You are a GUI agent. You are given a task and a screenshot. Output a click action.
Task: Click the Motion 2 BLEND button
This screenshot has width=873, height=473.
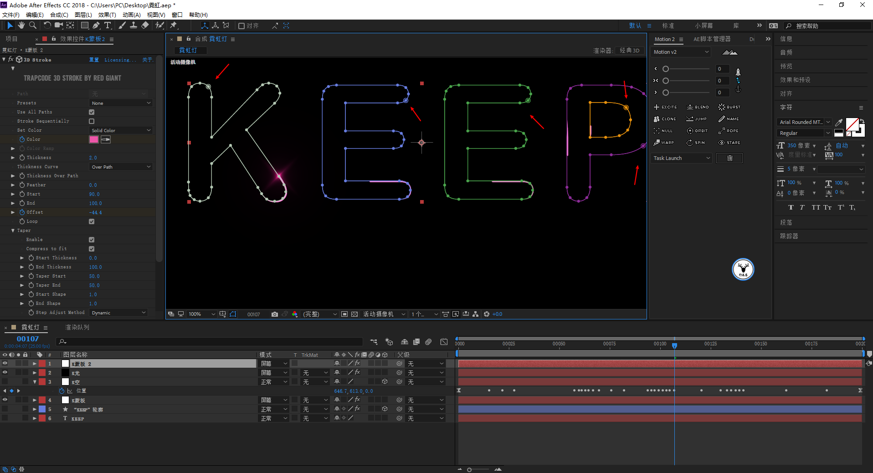coord(698,107)
